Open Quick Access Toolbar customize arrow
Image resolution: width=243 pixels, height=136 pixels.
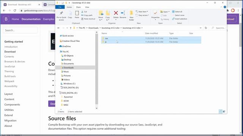pos(69,3)
